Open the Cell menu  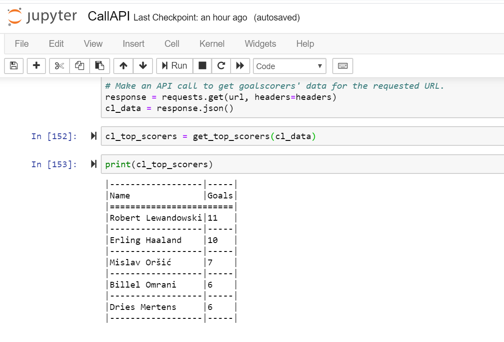click(171, 44)
